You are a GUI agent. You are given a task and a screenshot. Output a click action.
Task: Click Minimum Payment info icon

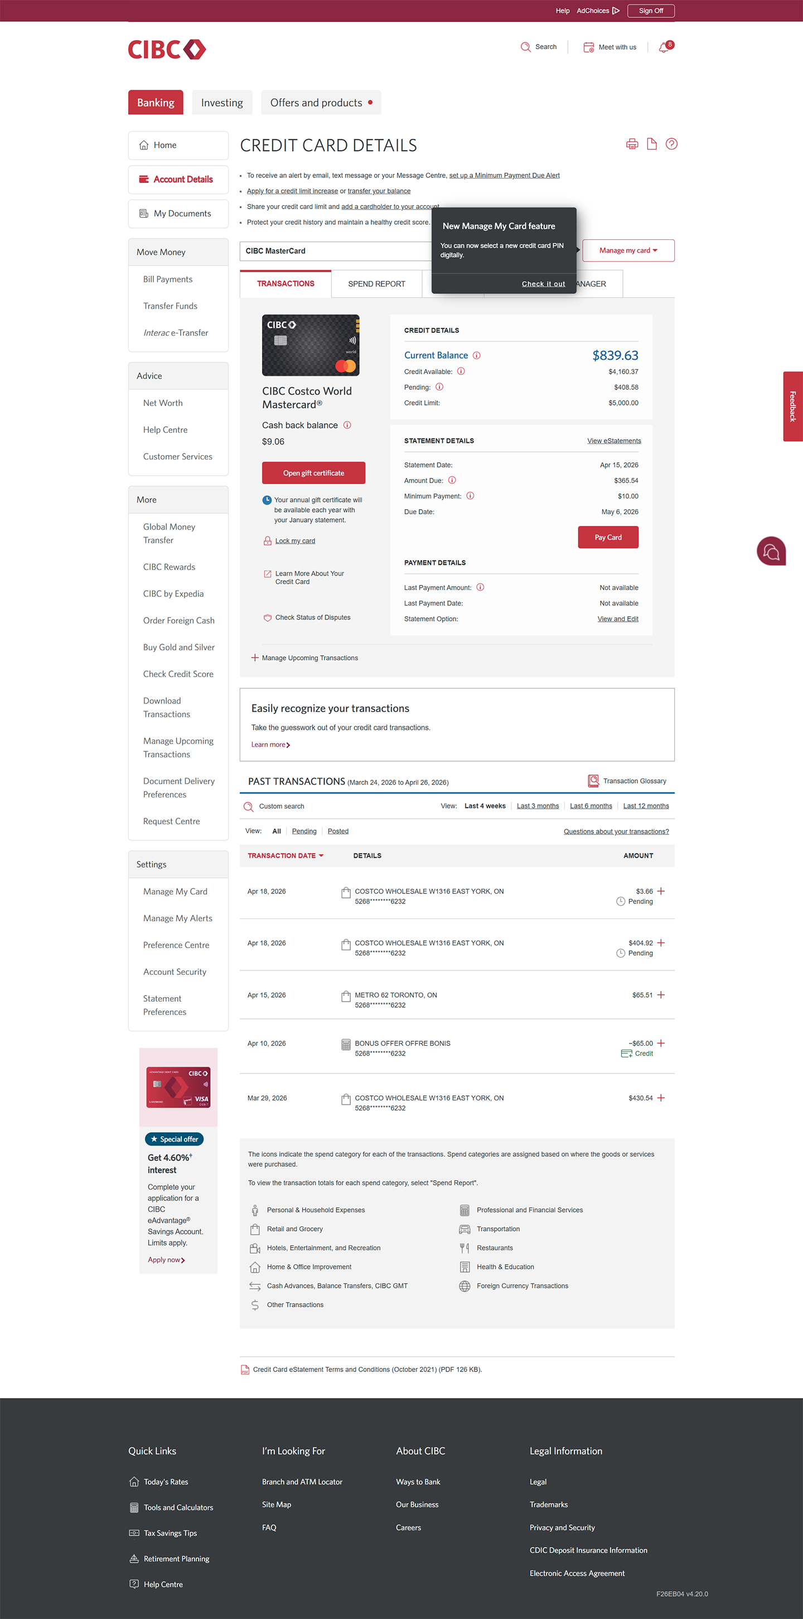(470, 496)
